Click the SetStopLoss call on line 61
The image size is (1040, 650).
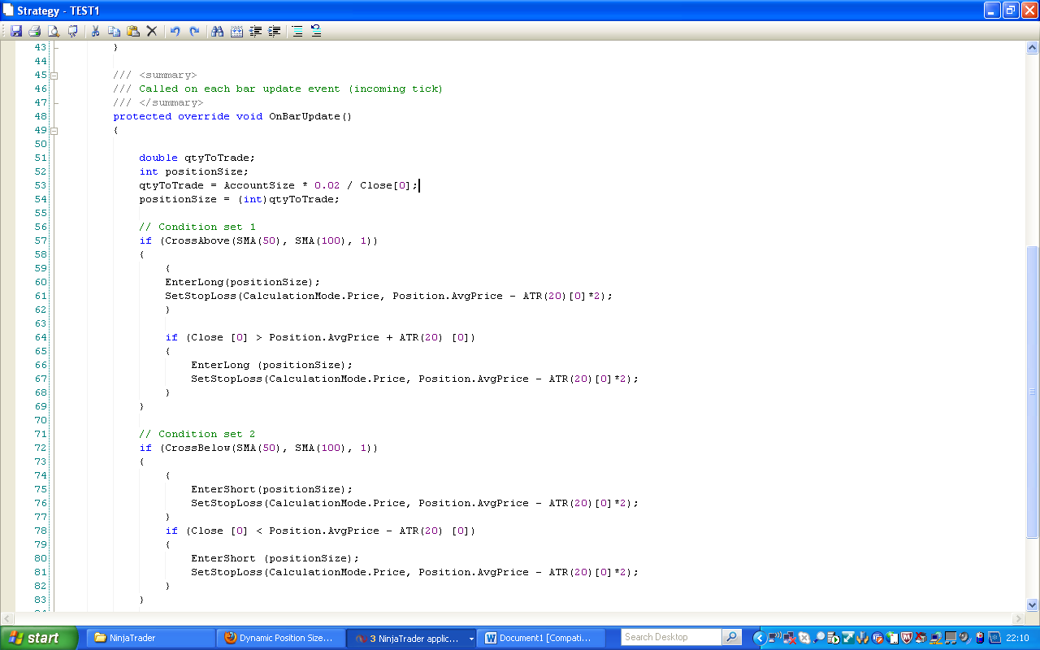(389, 296)
